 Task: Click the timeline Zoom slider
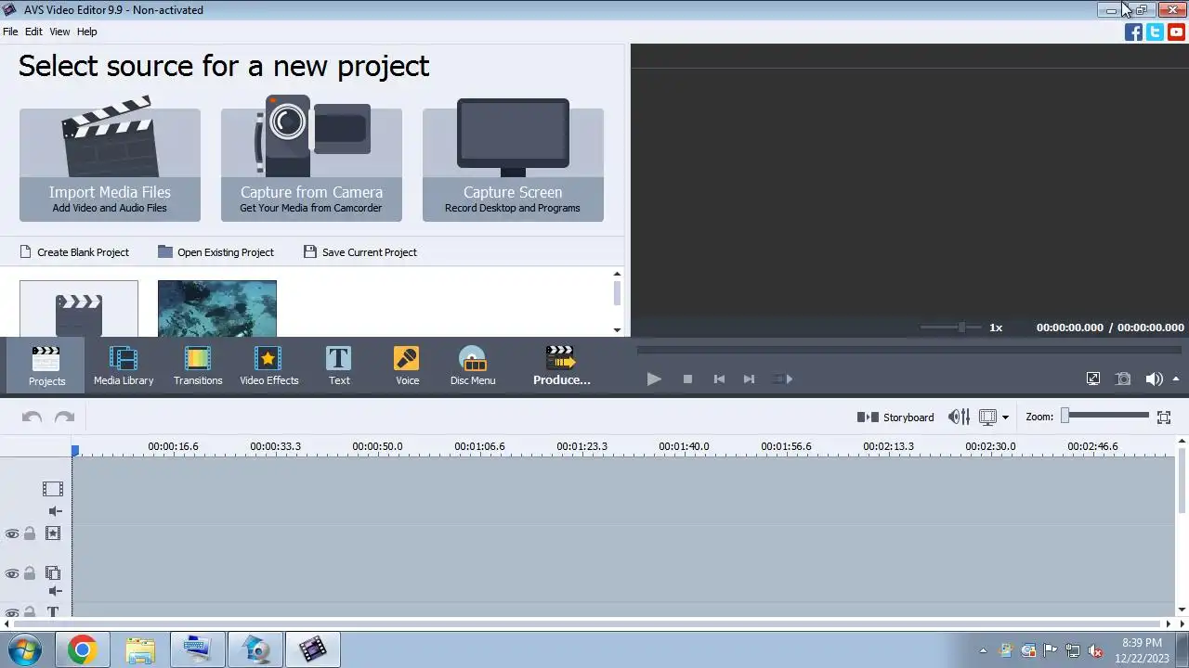pyautogui.click(x=1105, y=416)
